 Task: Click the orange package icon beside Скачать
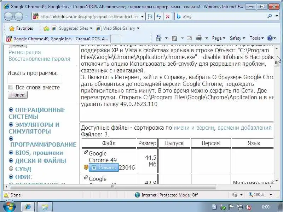(x=86, y=167)
